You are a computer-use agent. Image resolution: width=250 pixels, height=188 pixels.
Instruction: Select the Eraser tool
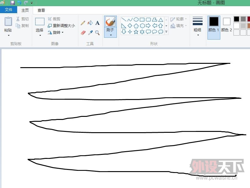coord(83,33)
